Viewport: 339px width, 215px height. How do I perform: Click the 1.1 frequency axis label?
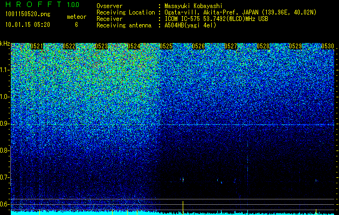pos(5,70)
